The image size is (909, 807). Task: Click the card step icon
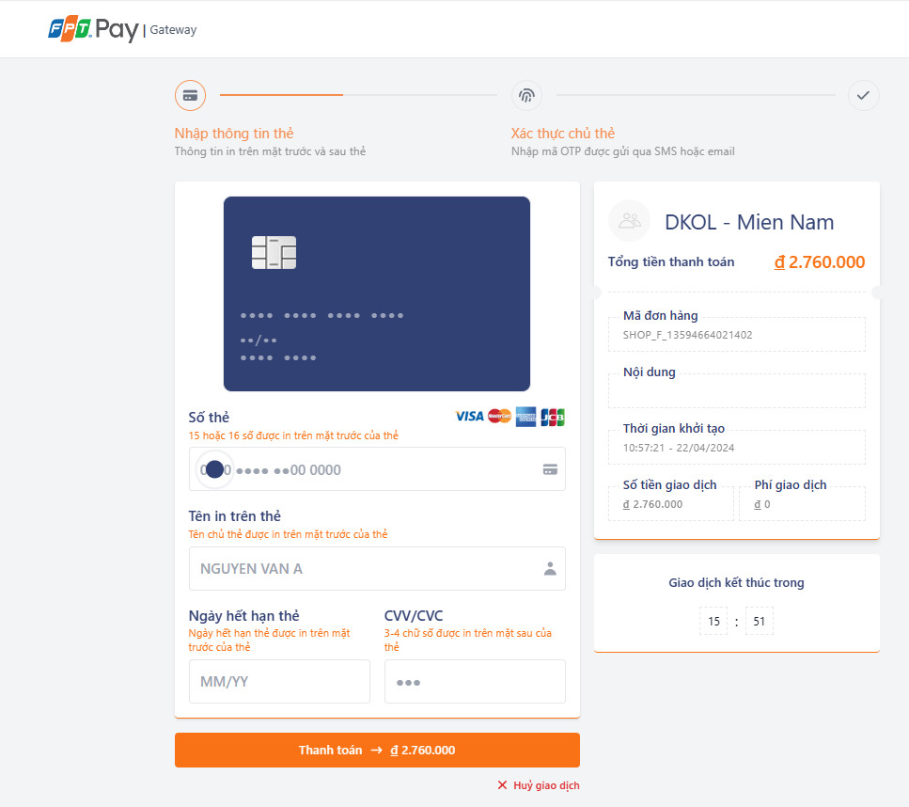(x=190, y=95)
